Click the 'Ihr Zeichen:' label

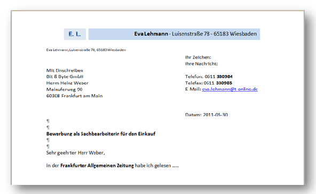[x=198, y=58]
